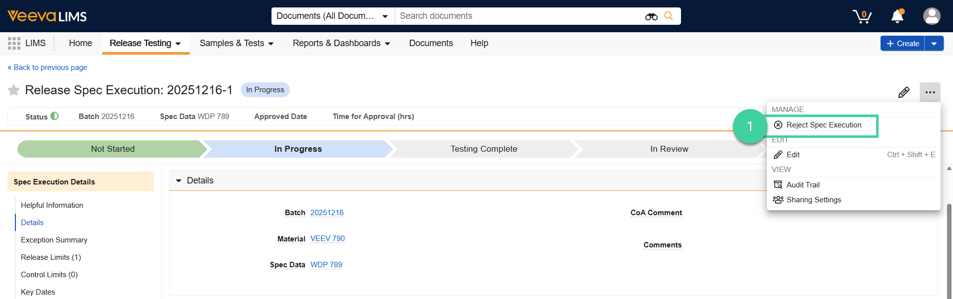Open the Create button dropdown arrow
Image resolution: width=953 pixels, height=299 pixels.
pyautogui.click(x=934, y=44)
